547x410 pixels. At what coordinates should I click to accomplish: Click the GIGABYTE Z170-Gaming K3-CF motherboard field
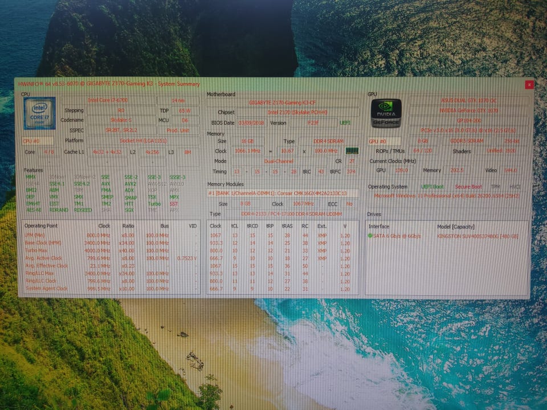tap(283, 102)
